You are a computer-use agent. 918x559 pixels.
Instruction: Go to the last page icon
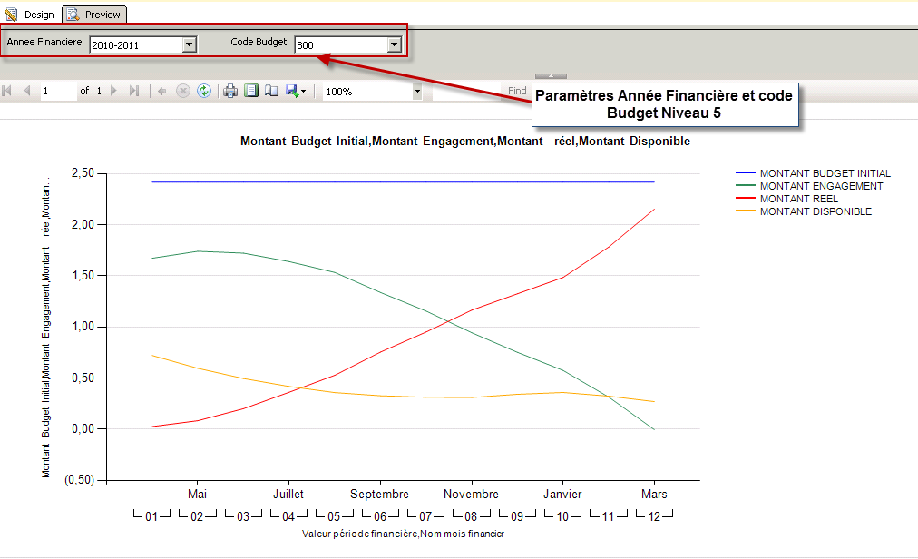pos(133,91)
